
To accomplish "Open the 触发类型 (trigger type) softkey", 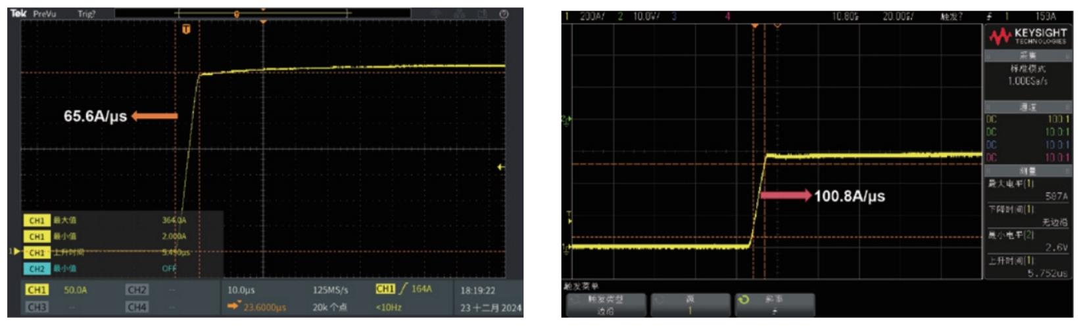I will pyautogui.click(x=606, y=305).
